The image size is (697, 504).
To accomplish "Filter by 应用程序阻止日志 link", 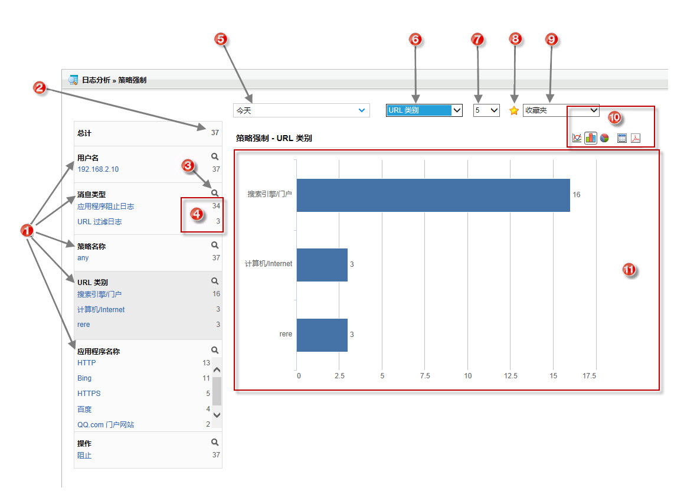I will [106, 207].
